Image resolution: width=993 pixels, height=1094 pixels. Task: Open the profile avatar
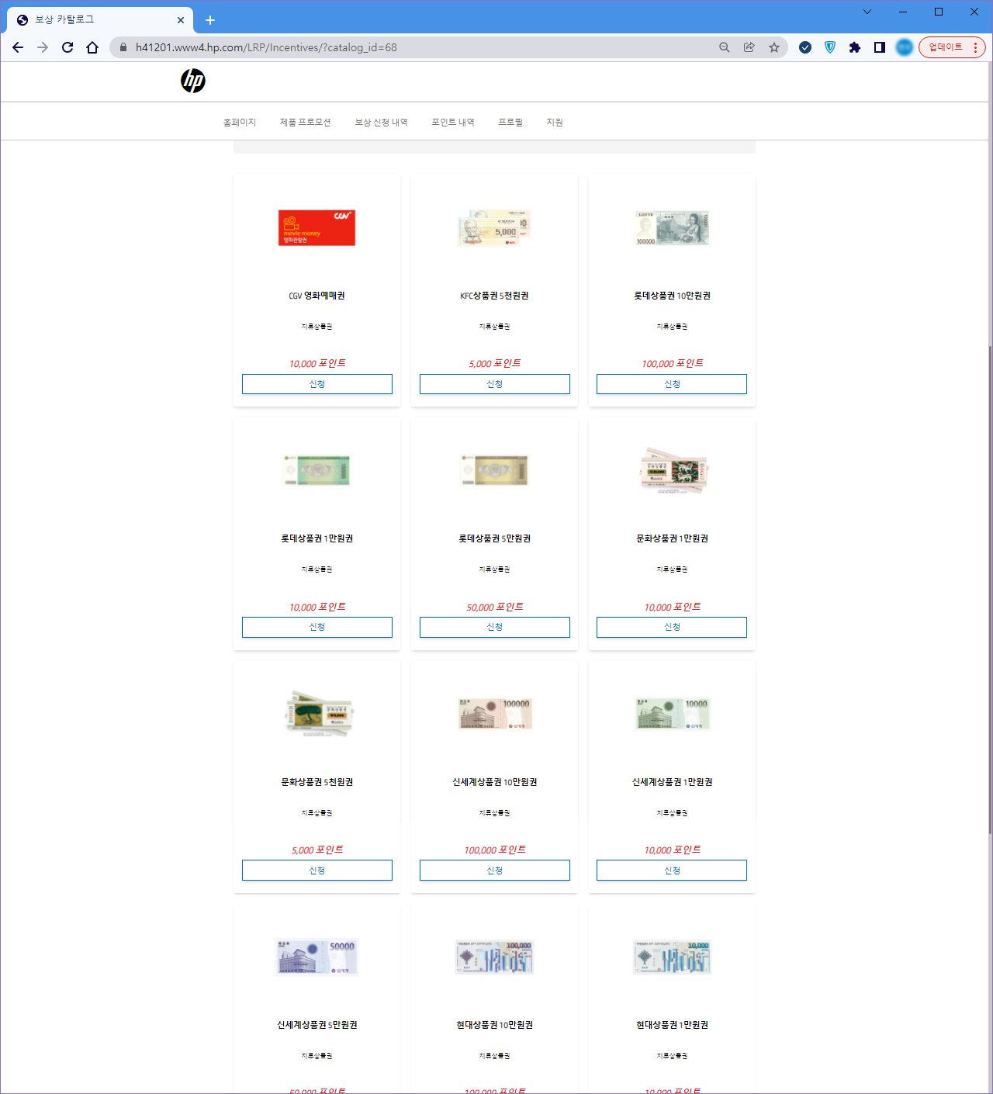coord(905,47)
